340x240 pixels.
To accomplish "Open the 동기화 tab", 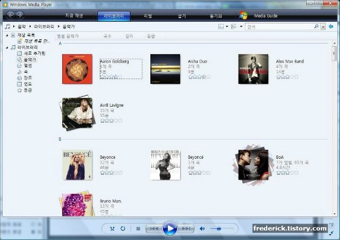I will (216, 16).
